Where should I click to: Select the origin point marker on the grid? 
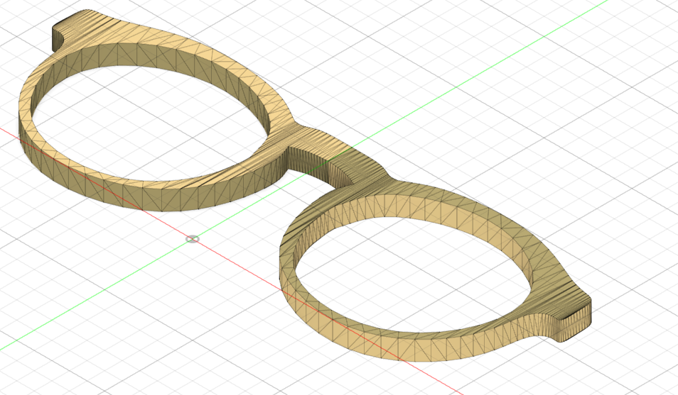click(x=193, y=239)
